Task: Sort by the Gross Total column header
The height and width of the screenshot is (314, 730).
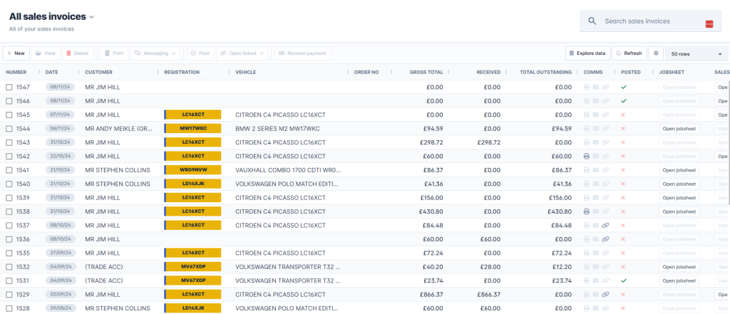Action: click(426, 72)
